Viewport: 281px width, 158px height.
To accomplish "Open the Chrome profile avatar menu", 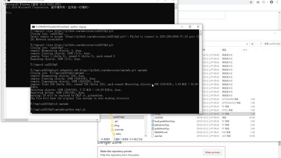I will coord(271,2).
